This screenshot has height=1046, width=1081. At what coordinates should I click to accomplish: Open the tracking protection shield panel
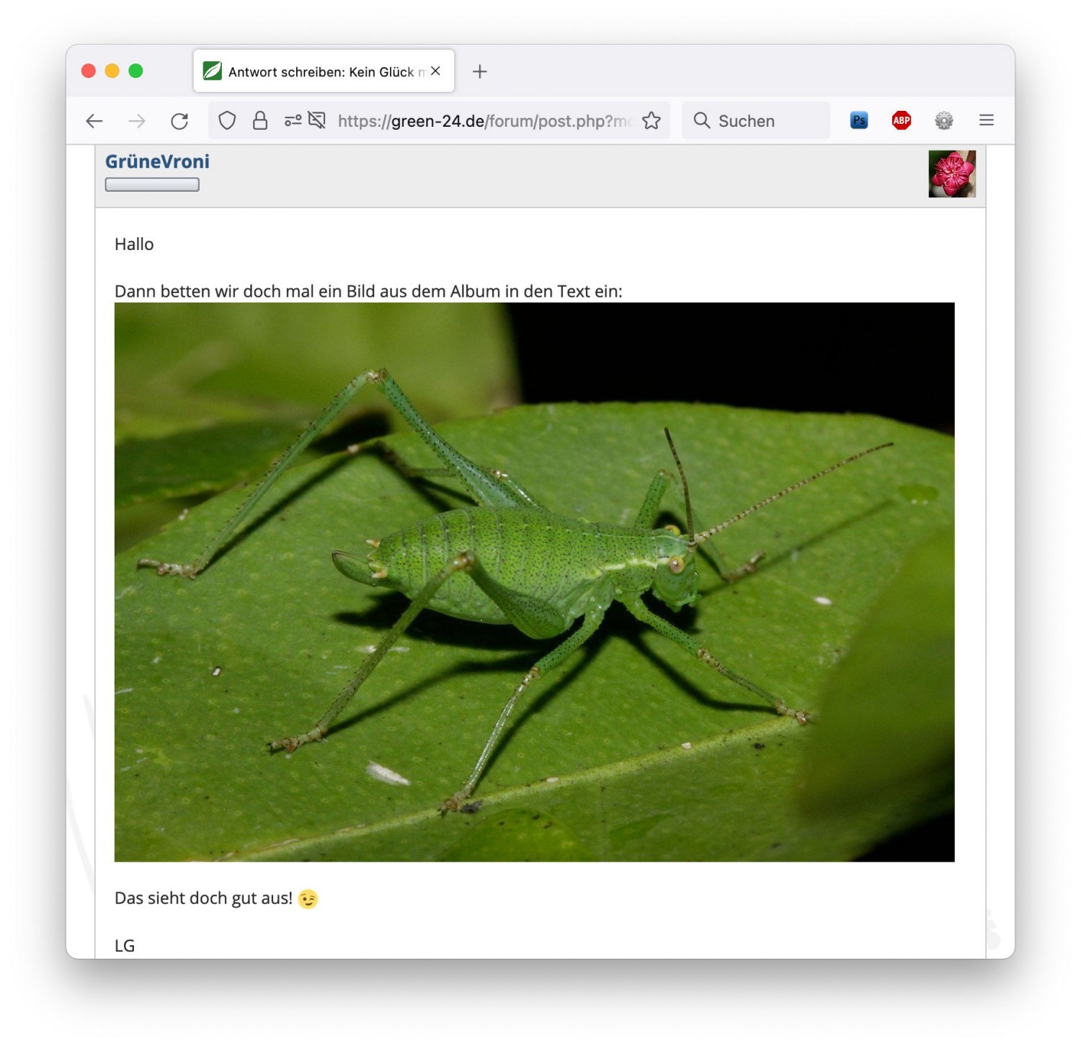click(227, 121)
